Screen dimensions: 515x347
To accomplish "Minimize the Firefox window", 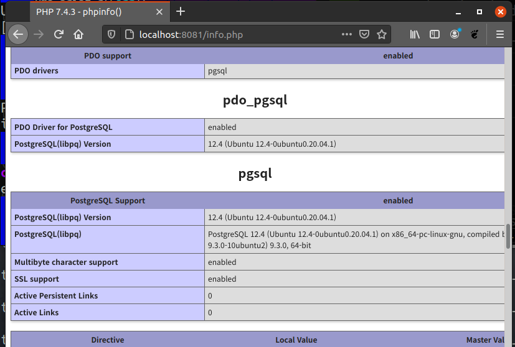I will [458, 12].
